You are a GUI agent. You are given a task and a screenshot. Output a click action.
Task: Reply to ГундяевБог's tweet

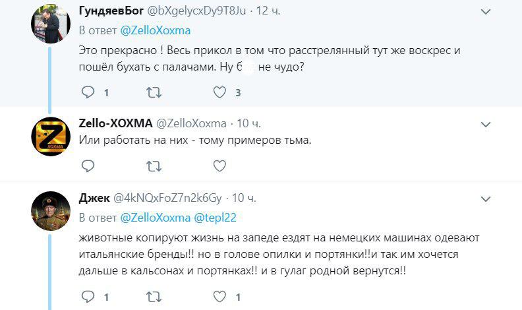click(88, 93)
